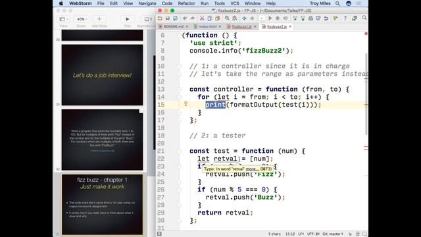Open the Code menu
The height and width of the screenshot is (237, 421).
coord(167,3)
